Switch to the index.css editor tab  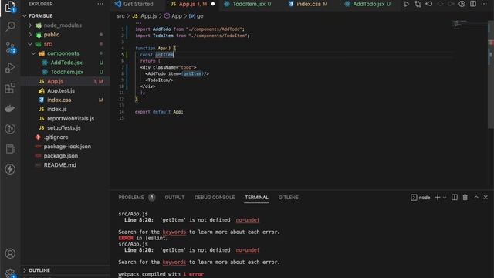(x=309, y=4)
